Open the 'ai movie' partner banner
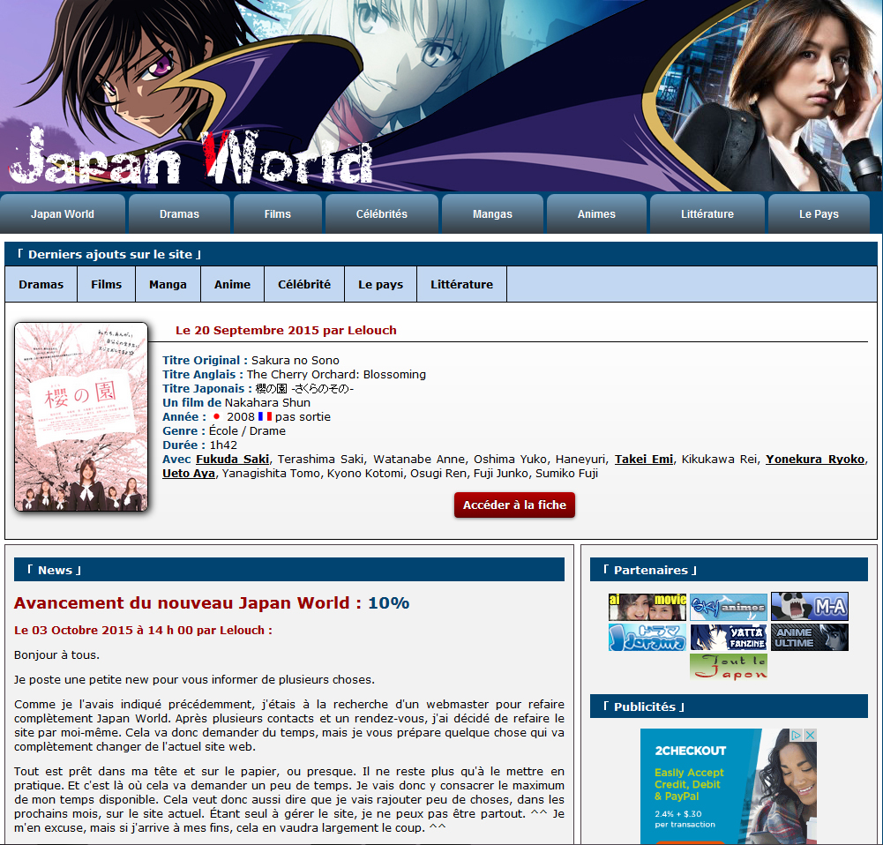 pos(647,606)
